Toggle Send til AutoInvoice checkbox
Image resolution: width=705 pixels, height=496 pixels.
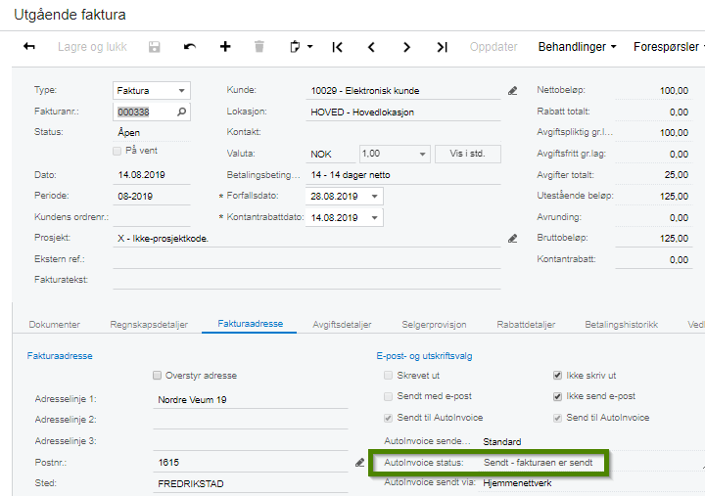point(557,418)
